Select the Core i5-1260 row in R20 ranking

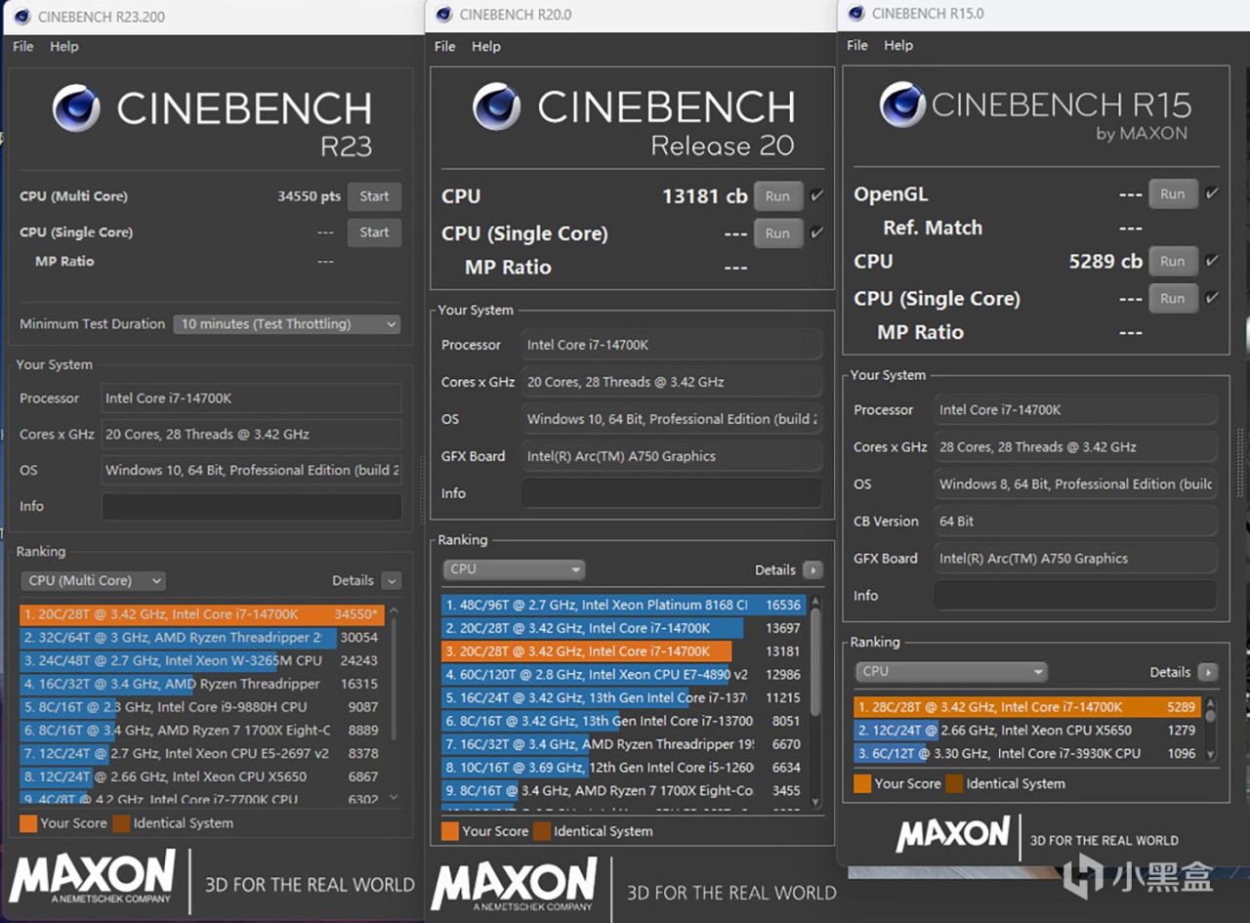click(x=624, y=768)
